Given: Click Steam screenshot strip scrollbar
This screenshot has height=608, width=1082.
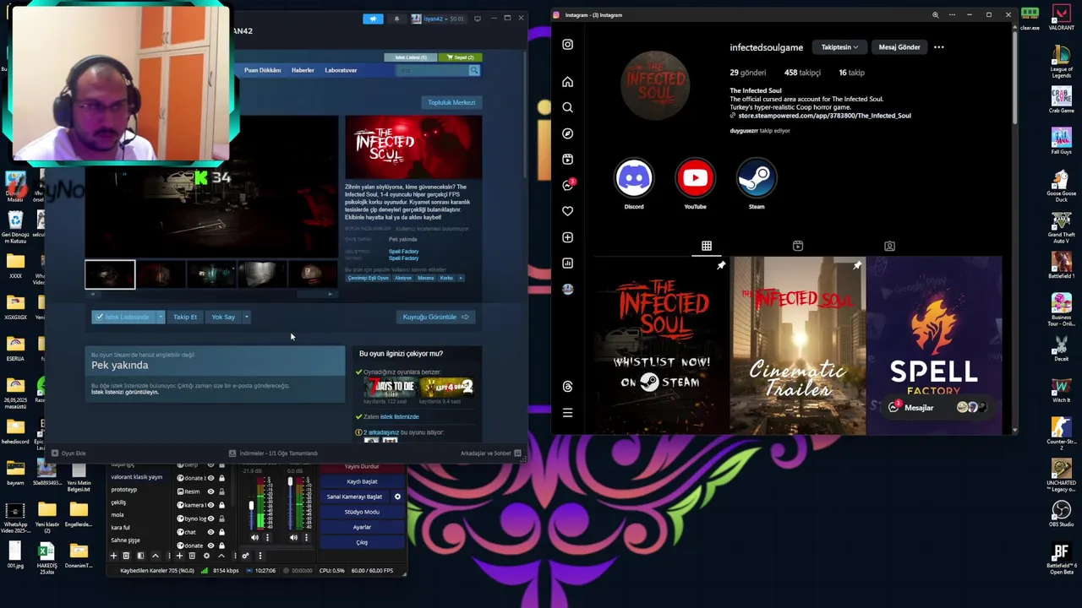Looking at the screenshot, I should (210, 294).
